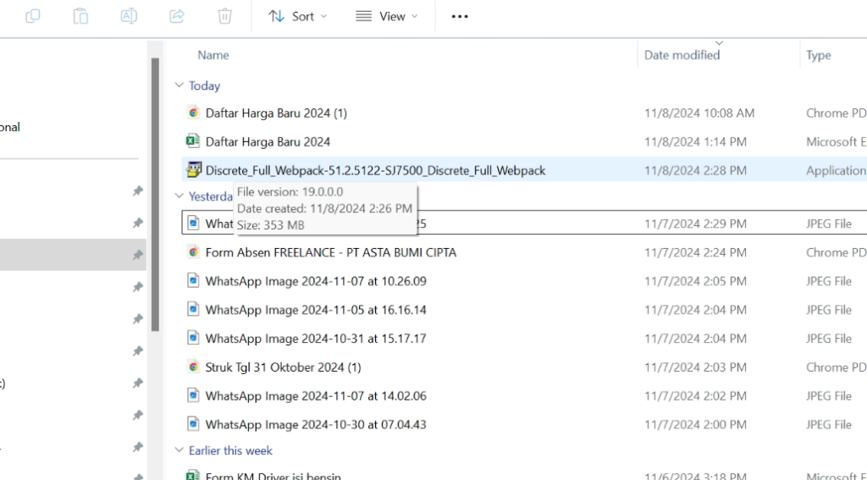This screenshot has height=480, width=867.
Task: Click the Paste clipboard icon
Action: tap(80, 16)
